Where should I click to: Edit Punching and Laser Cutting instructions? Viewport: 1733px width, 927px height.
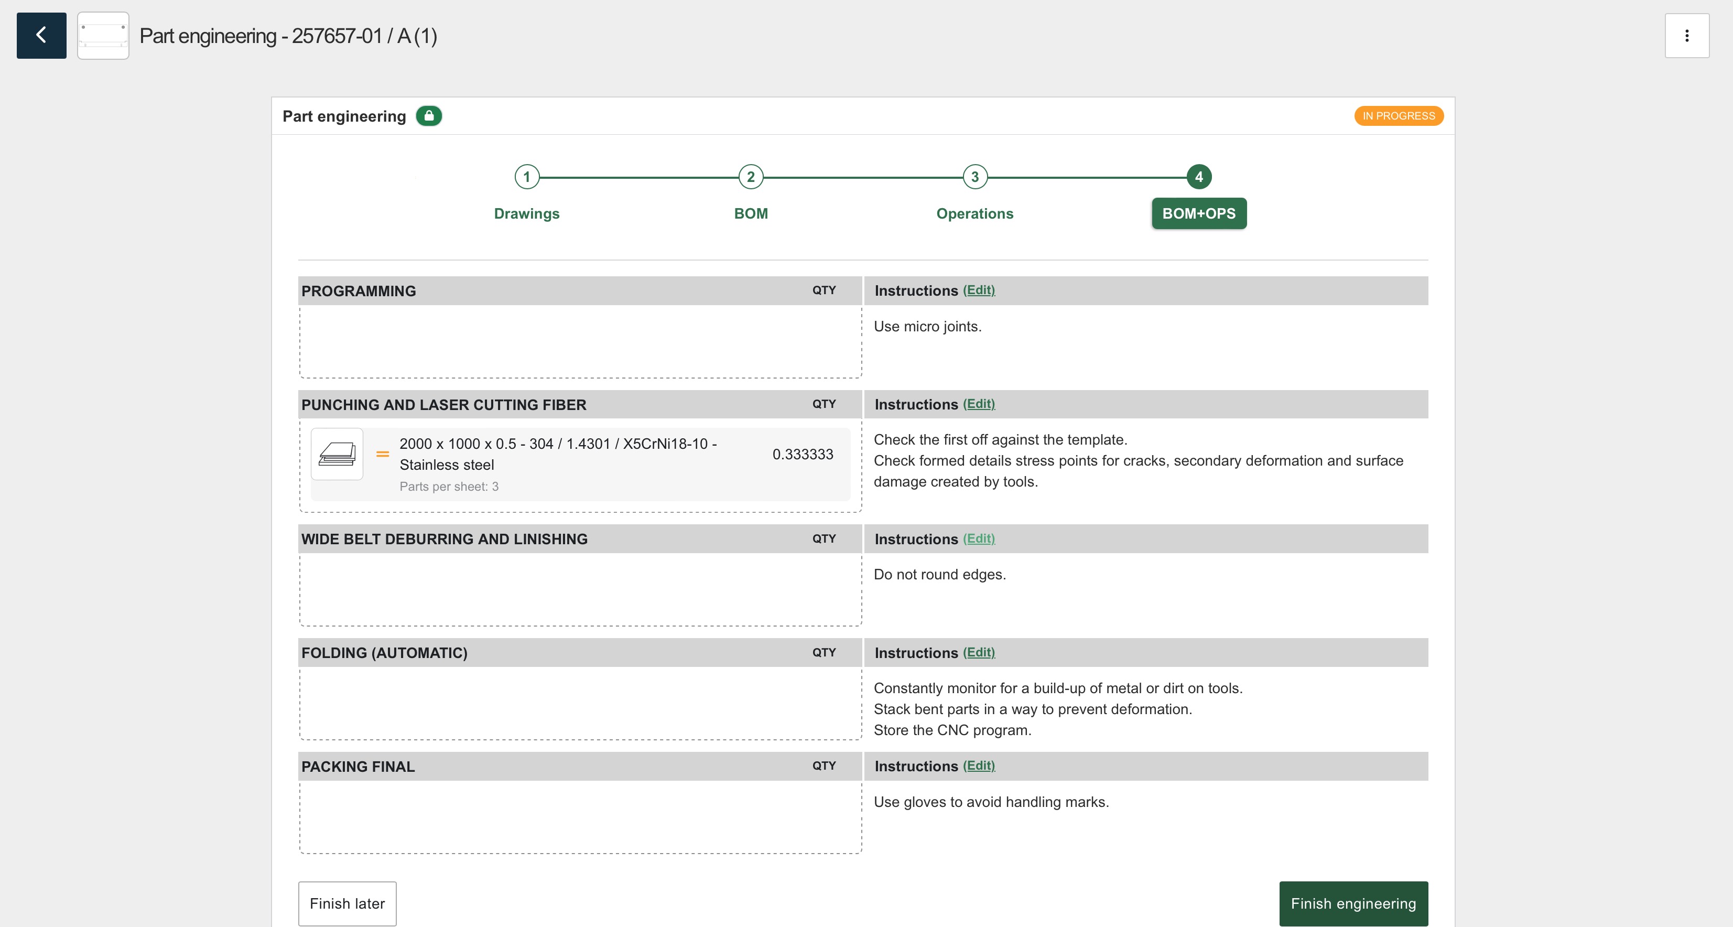[978, 404]
